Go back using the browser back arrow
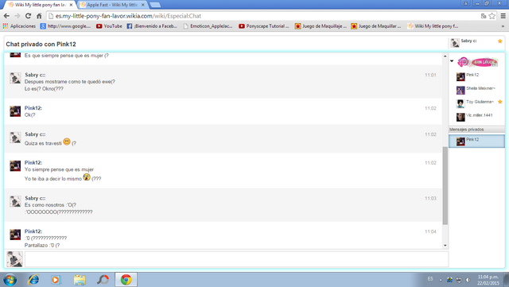Viewport: 509px width, 287px height. [x=6, y=16]
